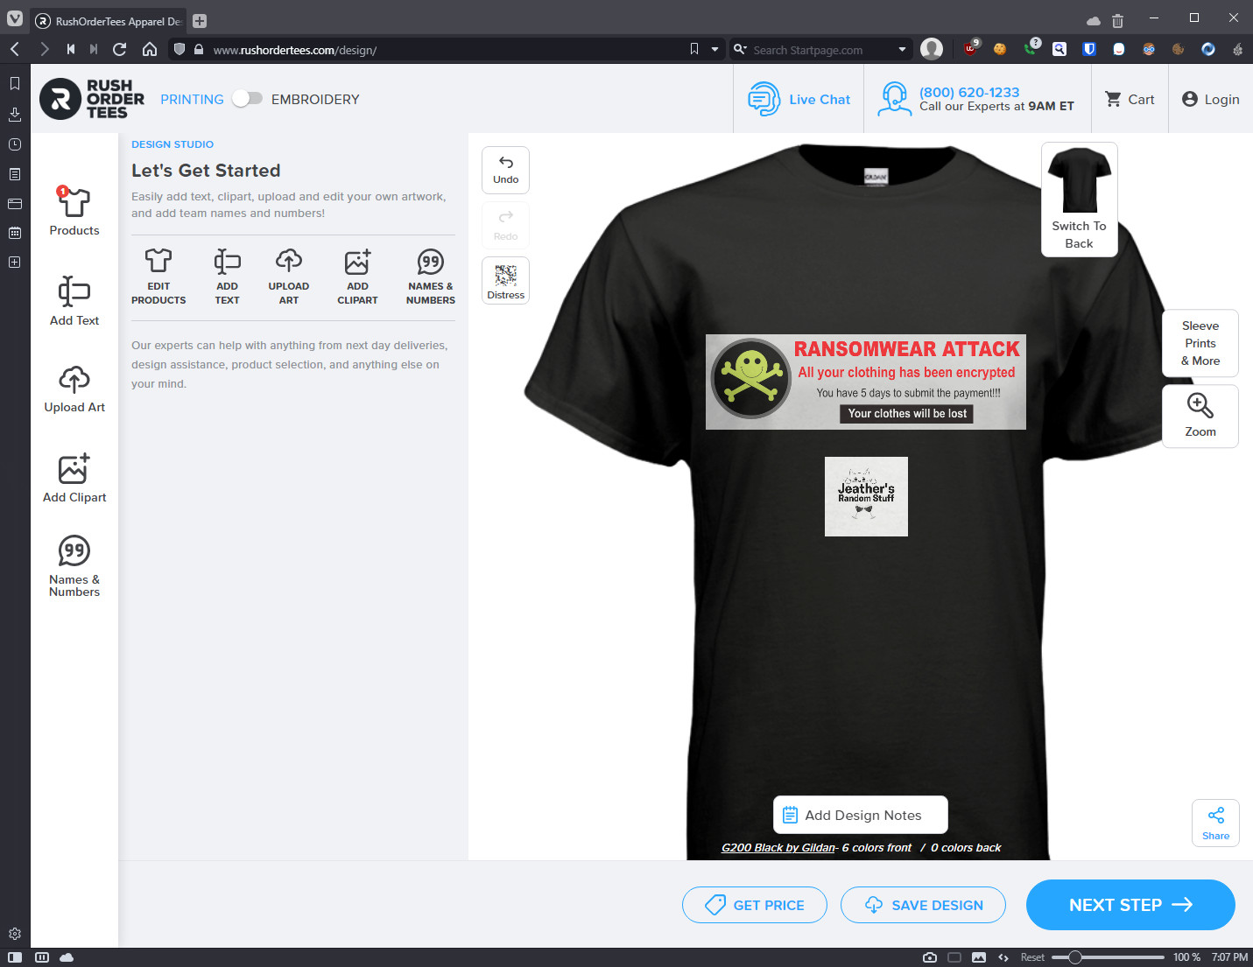Apply the Distress effect
1253x967 pixels.
505,281
